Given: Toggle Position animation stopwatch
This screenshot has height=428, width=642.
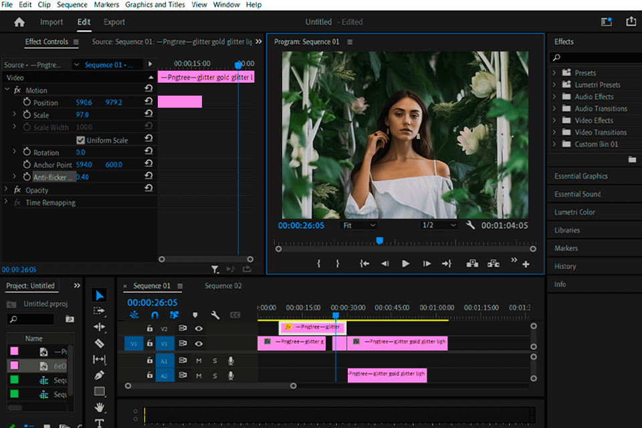Looking at the screenshot, I should (x=27, y=102).
